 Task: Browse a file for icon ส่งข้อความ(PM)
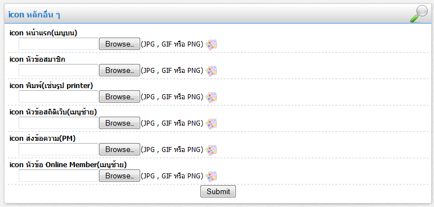pyautogui.click(x=119, y=149)
